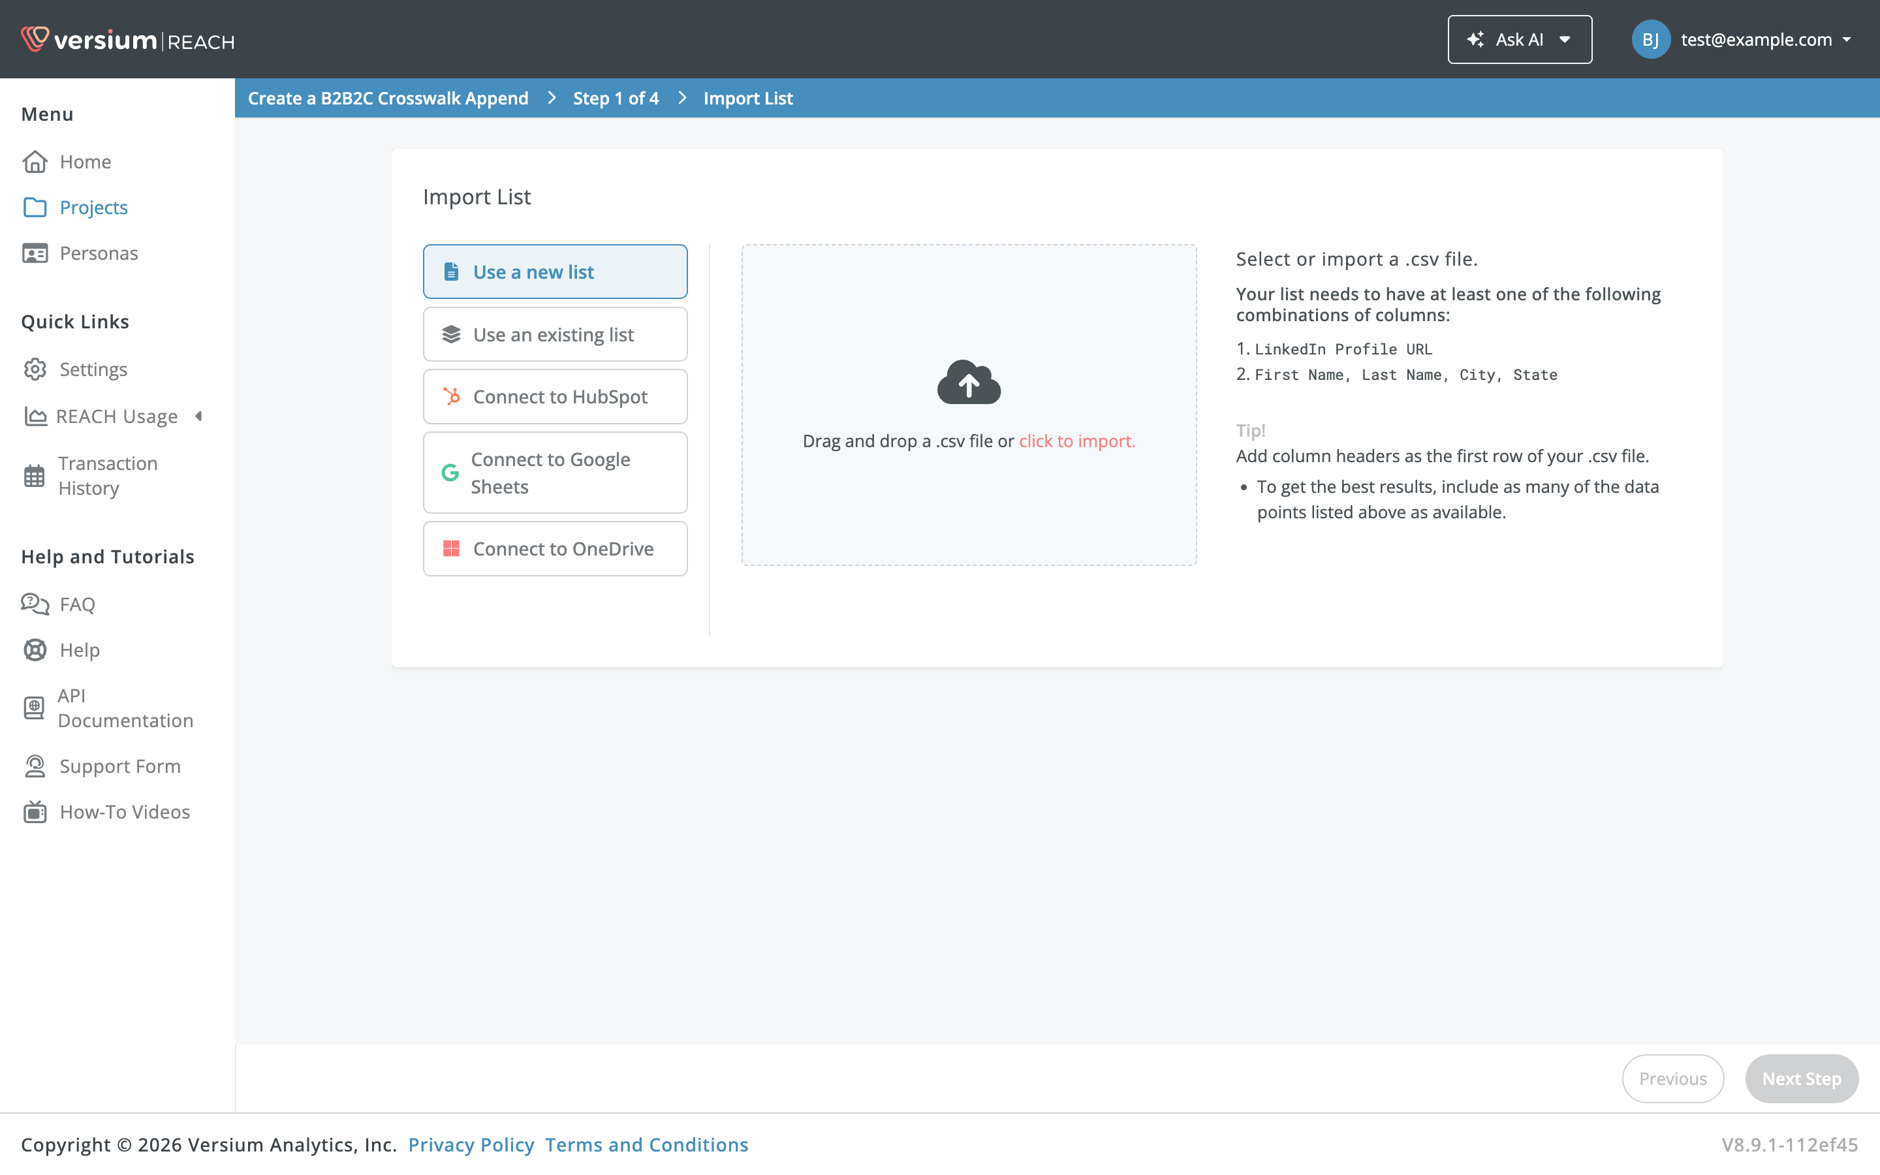This screenshot has width=1880, height=1175.
Task: Click the Personas card icon
Action: 35,253
